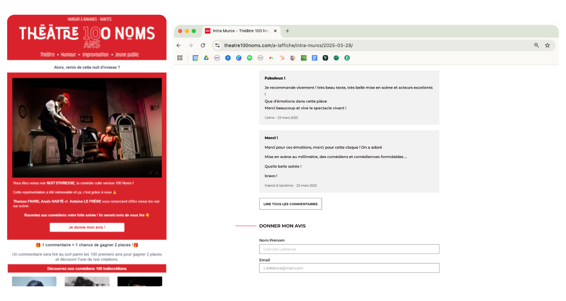
Task: Open the Google Calendar bookmark
Action: click(195, 58)
